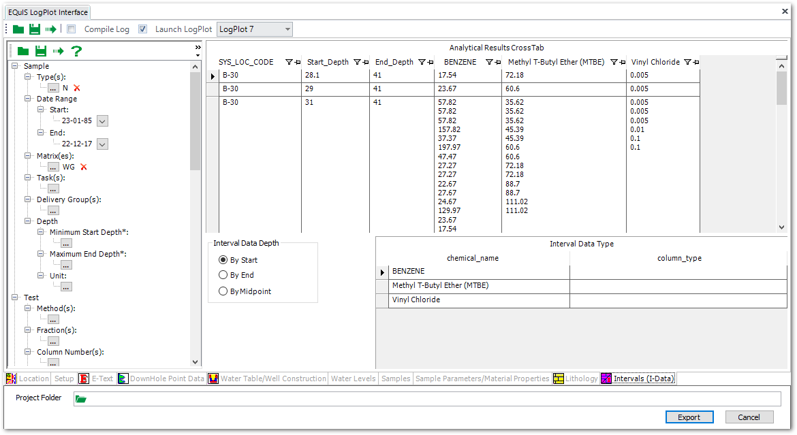Viewport: 797px width, 435px height.
Task: Click the red X next to the WG matrix
Action: pyautogui.click(x=85, y=167)
